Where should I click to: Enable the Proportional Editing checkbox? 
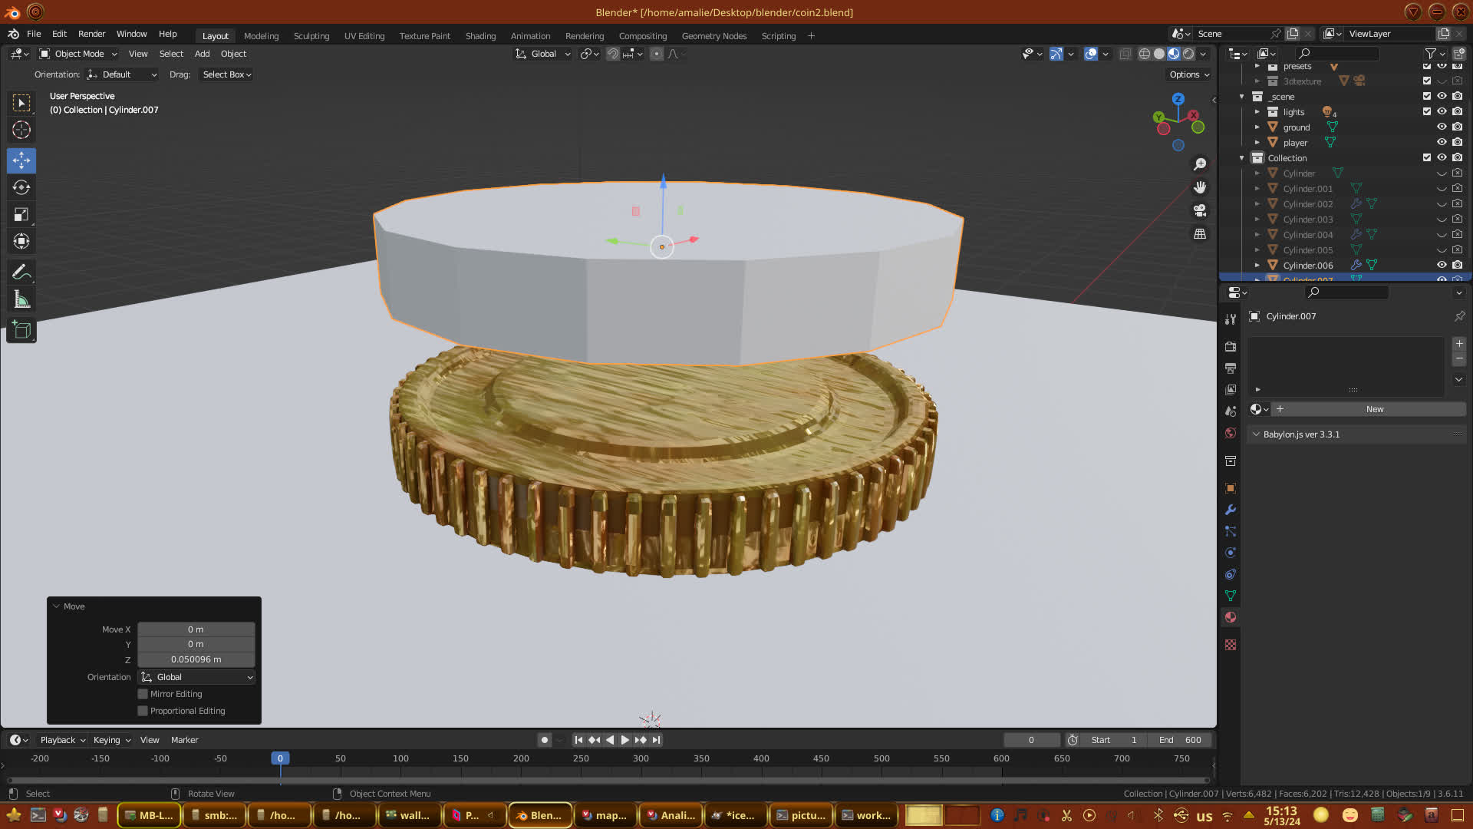point(143,711)
